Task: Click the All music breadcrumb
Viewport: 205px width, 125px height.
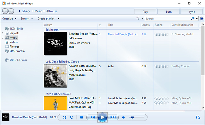Action: (52, 11)
